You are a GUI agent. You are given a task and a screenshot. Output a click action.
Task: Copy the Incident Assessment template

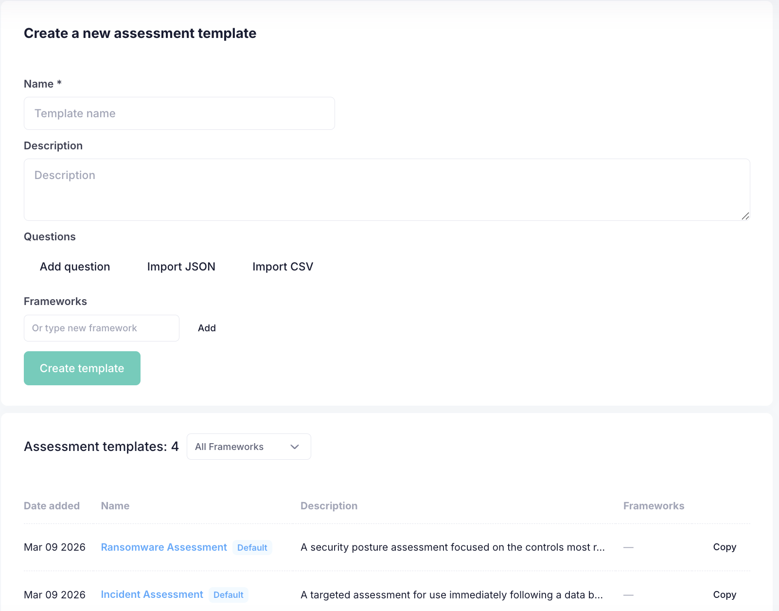coord(725,594)
